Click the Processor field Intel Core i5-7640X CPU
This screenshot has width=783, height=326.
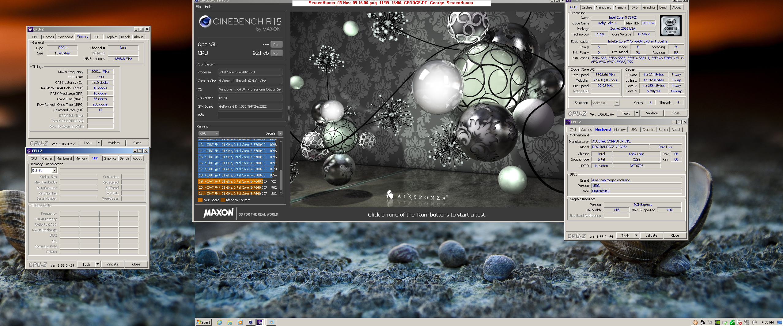tap(250, 72)
